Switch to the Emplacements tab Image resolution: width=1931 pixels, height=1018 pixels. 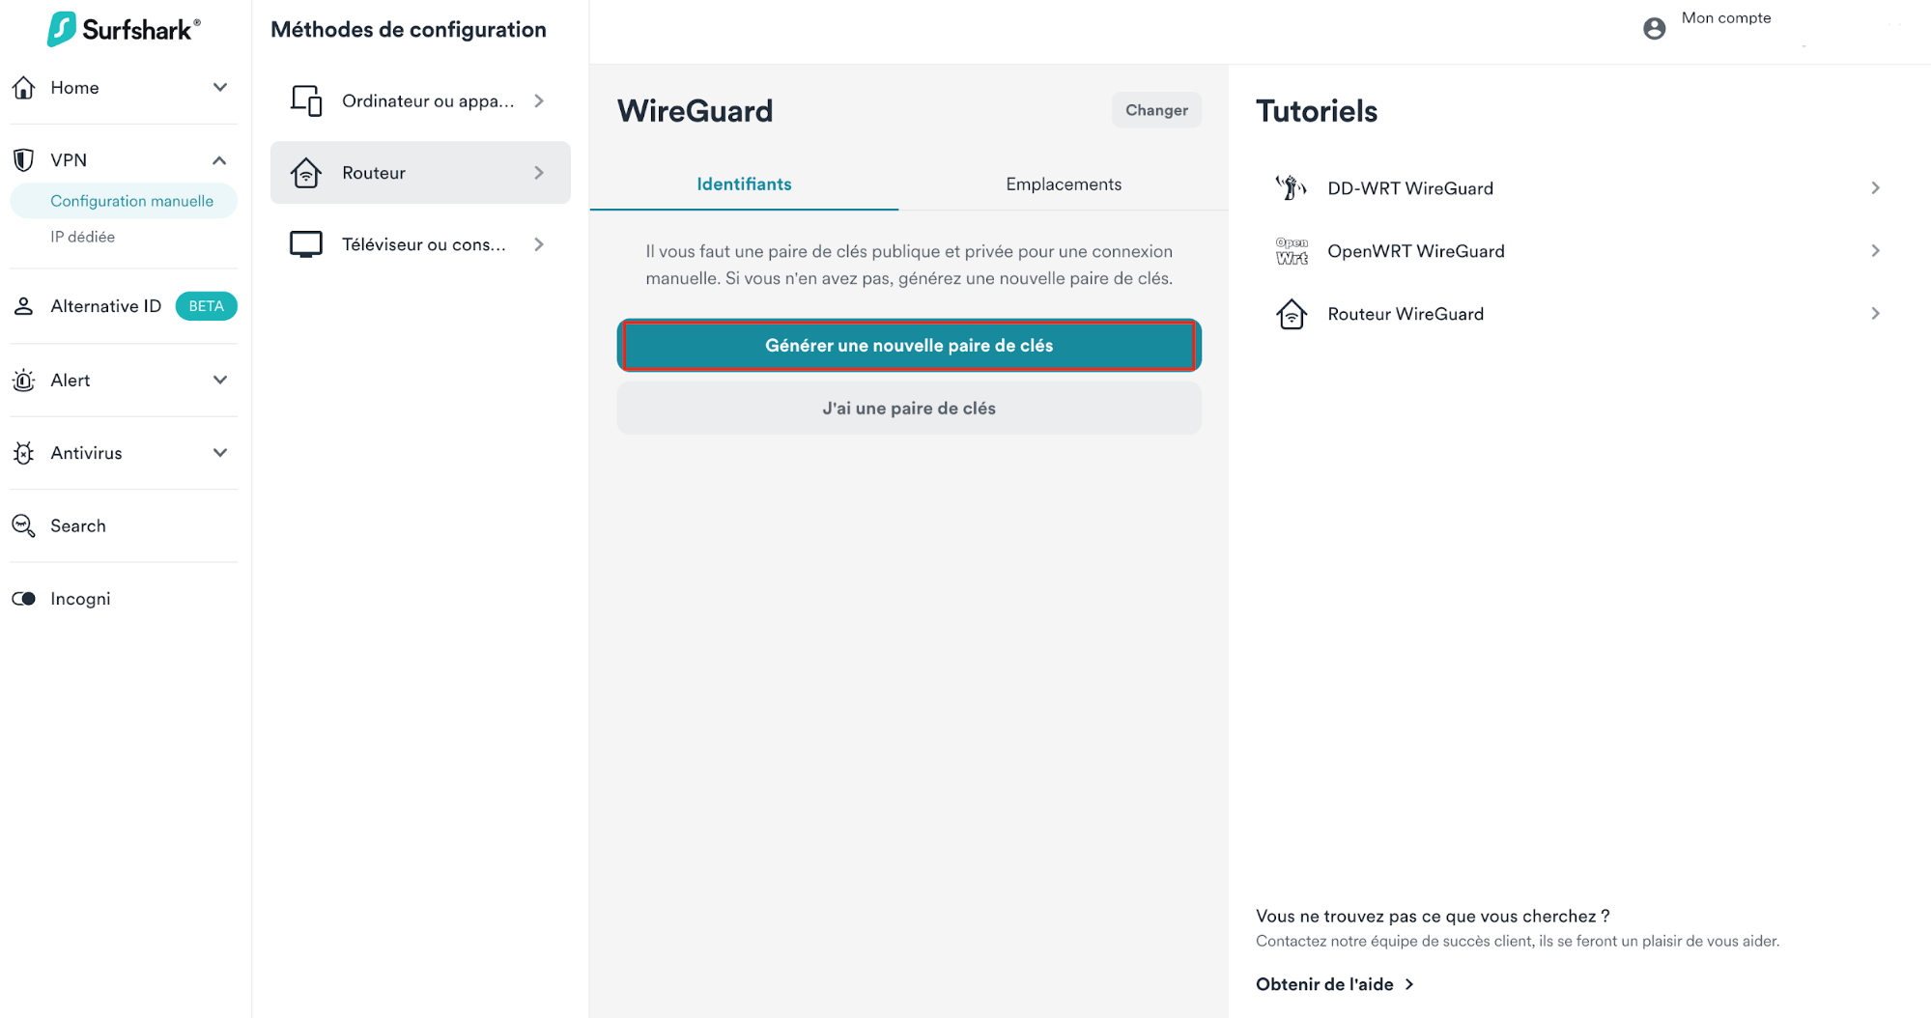(x=1064, y=184)
